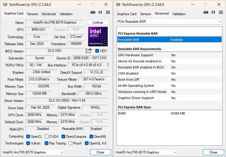Screen dimensions: 226x157
Task: Click the refresh icon in left GPU-Z window
Action: 100,13
